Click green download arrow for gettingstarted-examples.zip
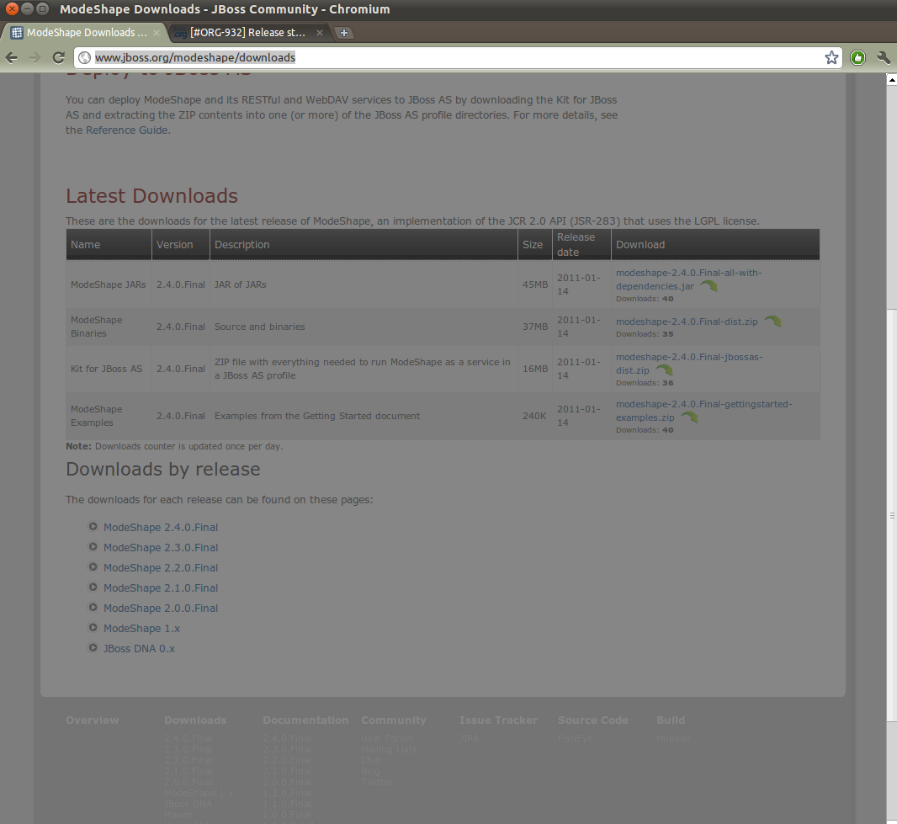 pos(689,417)
